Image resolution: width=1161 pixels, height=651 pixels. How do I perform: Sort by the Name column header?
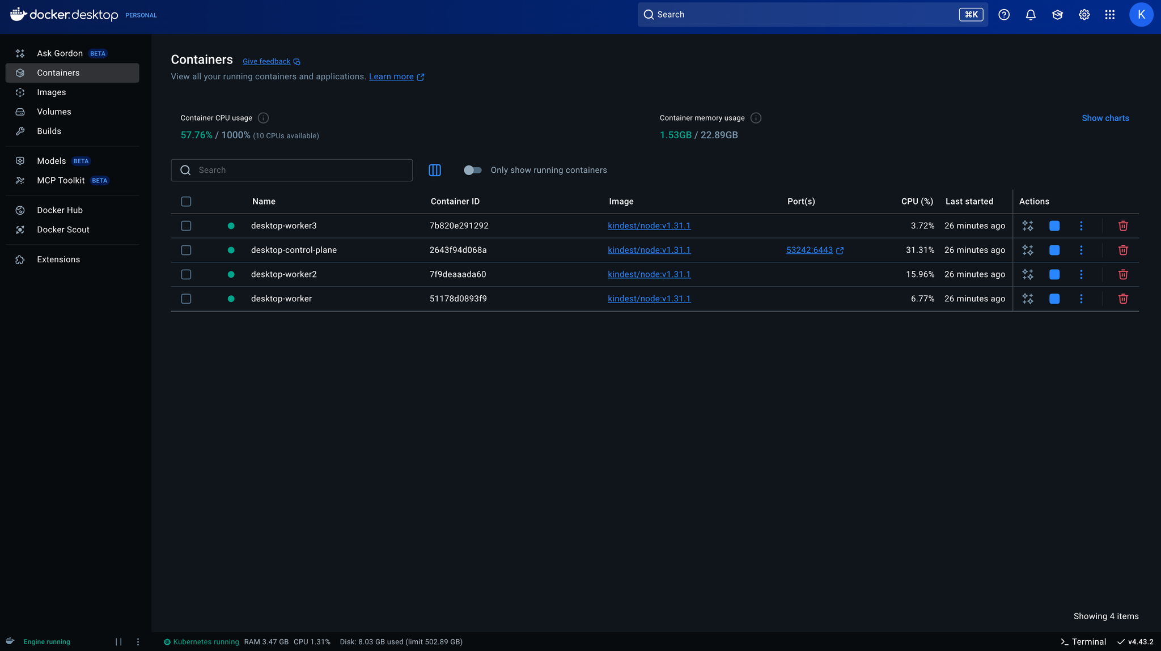pyautogui.click(x=264, y=201)
